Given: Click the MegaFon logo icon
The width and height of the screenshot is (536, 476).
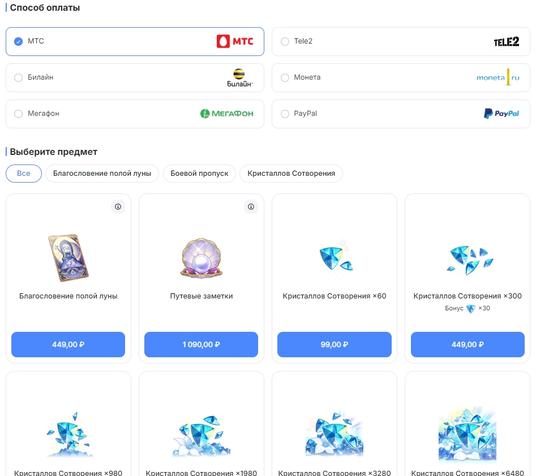Looking at the screenshot, I should 226,114.
